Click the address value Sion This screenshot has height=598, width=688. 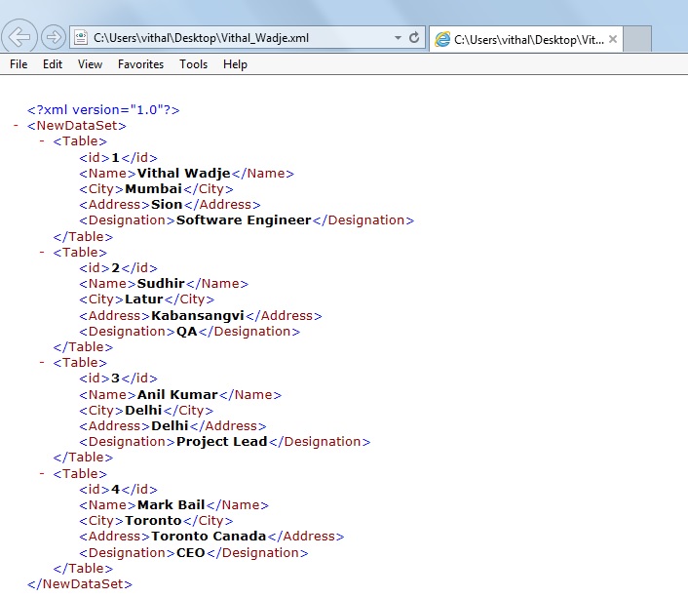click(x=167, y=205)
